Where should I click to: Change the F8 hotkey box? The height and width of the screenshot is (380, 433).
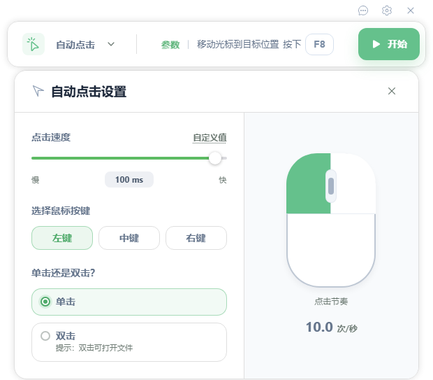pos(319,44)
